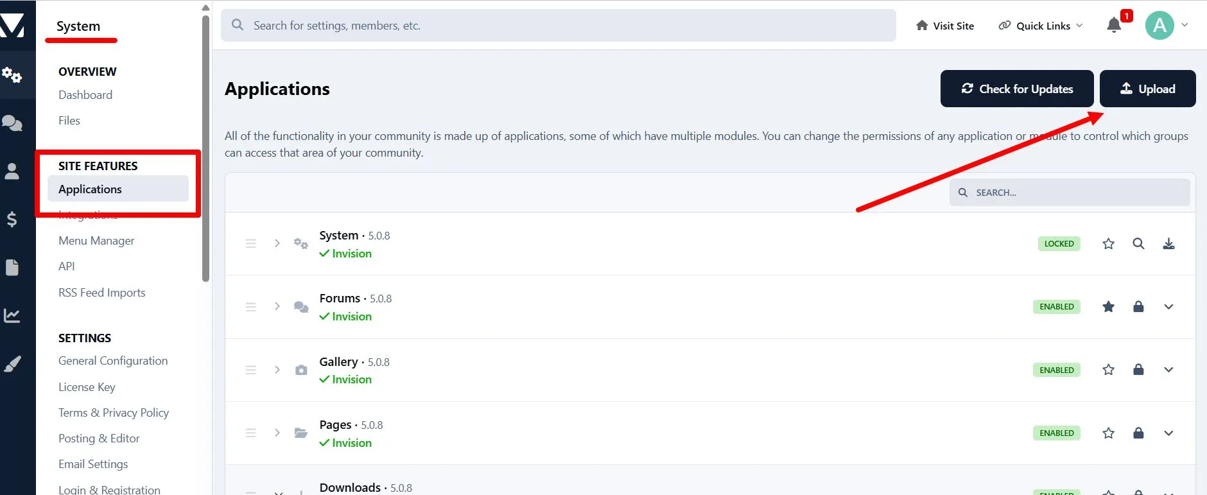The image size is (1207, 495).
Task: Click the user avatar letter A
Action: 1159,26
